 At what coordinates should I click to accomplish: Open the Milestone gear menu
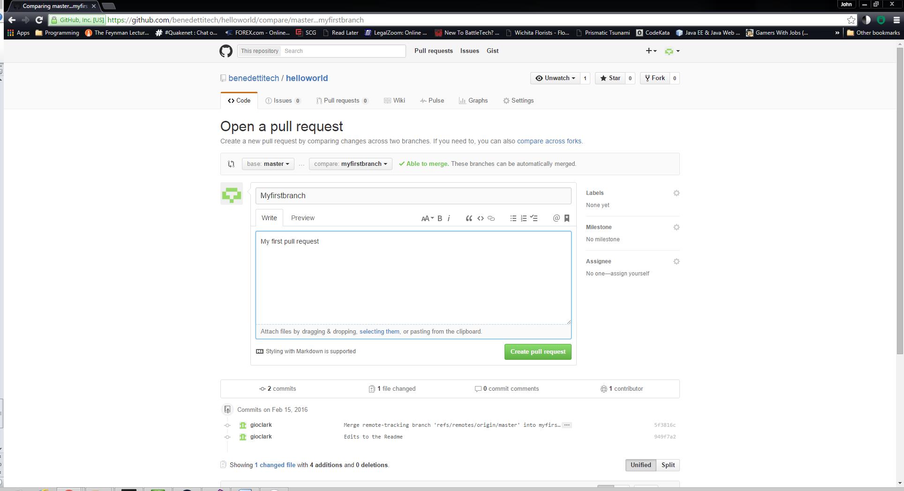pos(676,227)
